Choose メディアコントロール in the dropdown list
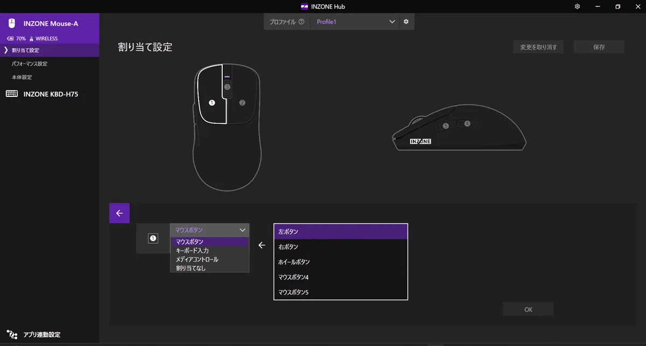 click(x=209, y=259)
